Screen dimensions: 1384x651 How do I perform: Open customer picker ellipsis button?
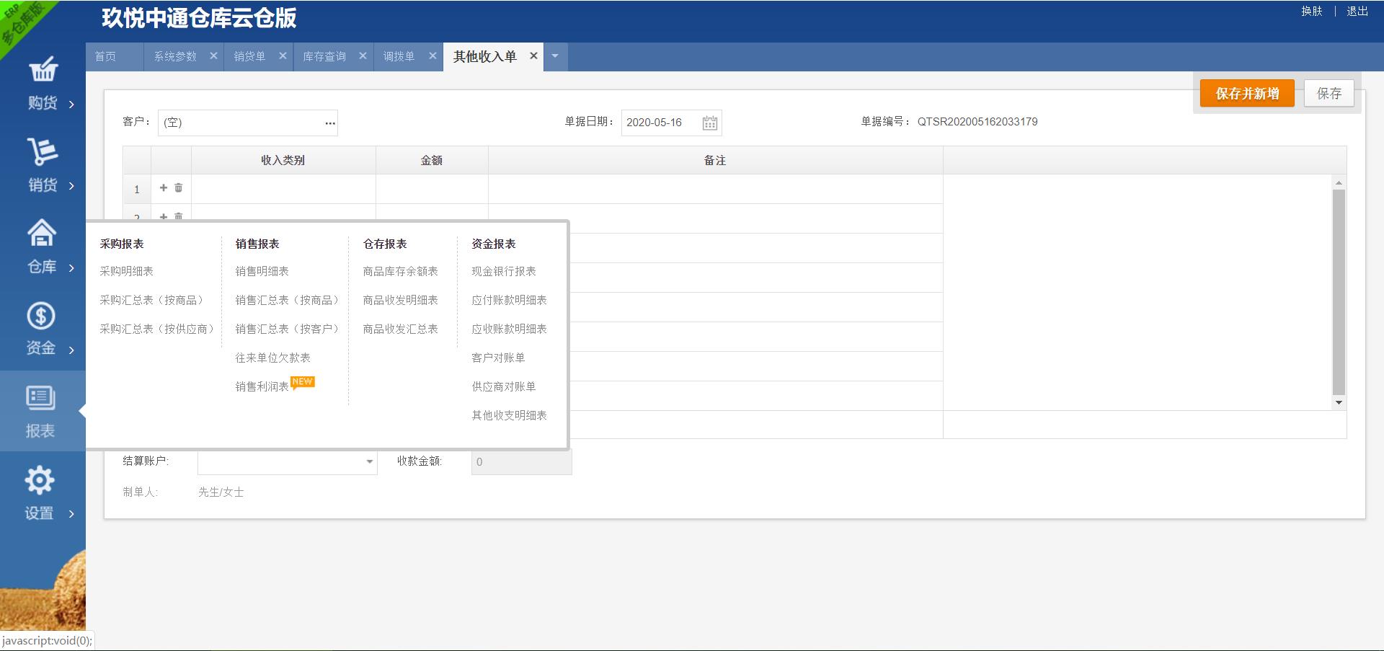330,123
